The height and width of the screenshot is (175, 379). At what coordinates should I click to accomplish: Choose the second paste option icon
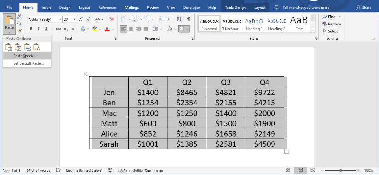point(18,47)
